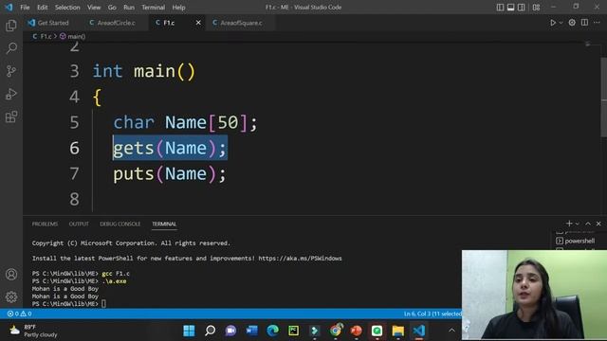Screen dimensions: 607x341
Task: Create a new terminal with plus icon
Action: click(569, 224)
